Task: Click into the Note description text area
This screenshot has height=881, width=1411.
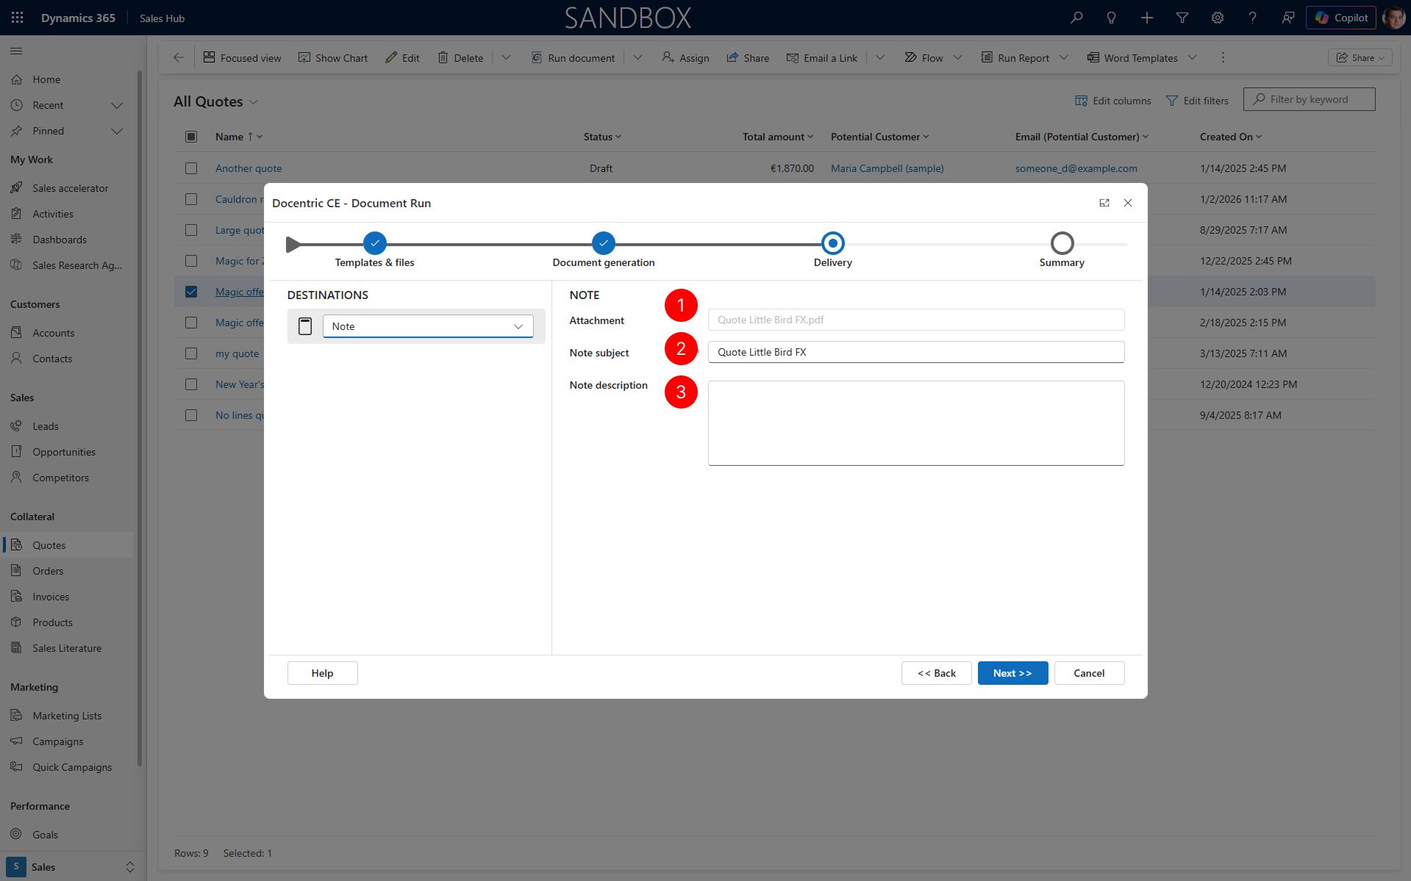Action: [x=915, y=423]
